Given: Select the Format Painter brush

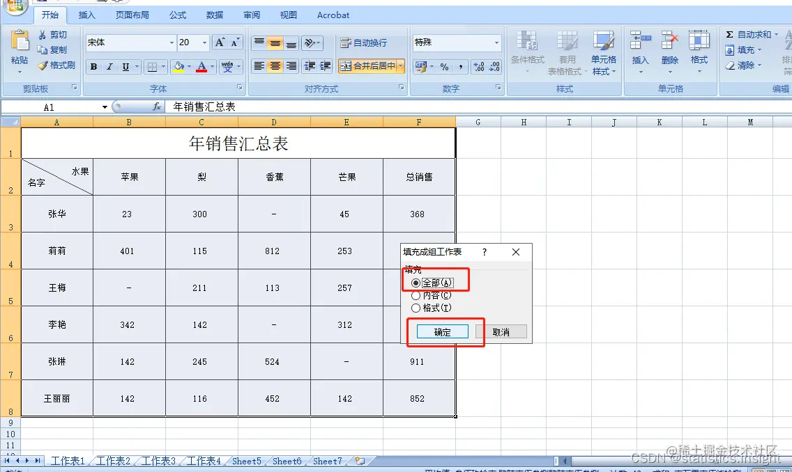Looking at the screenshot, I should tap(43, 65).
